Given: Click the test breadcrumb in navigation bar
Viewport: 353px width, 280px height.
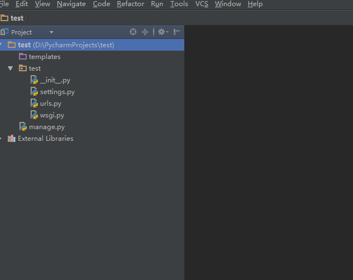Looking at the screenshot, I should pos(17,18).
